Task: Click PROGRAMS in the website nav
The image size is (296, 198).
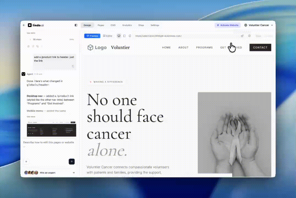Action: coord(204,47)
